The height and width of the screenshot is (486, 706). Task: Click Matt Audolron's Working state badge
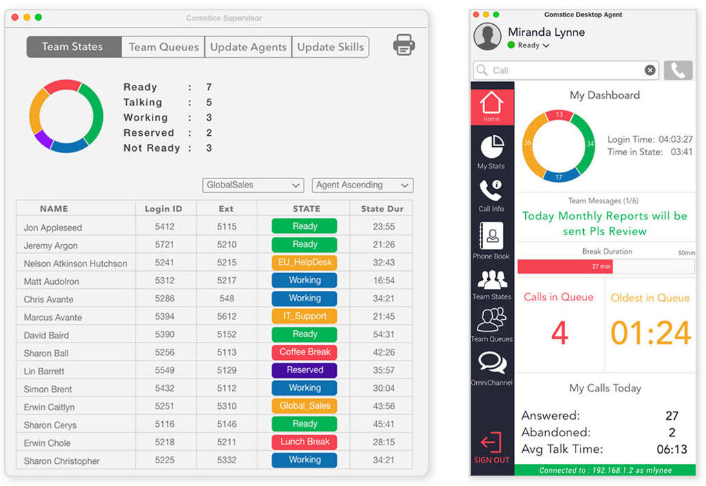point(304,280)
